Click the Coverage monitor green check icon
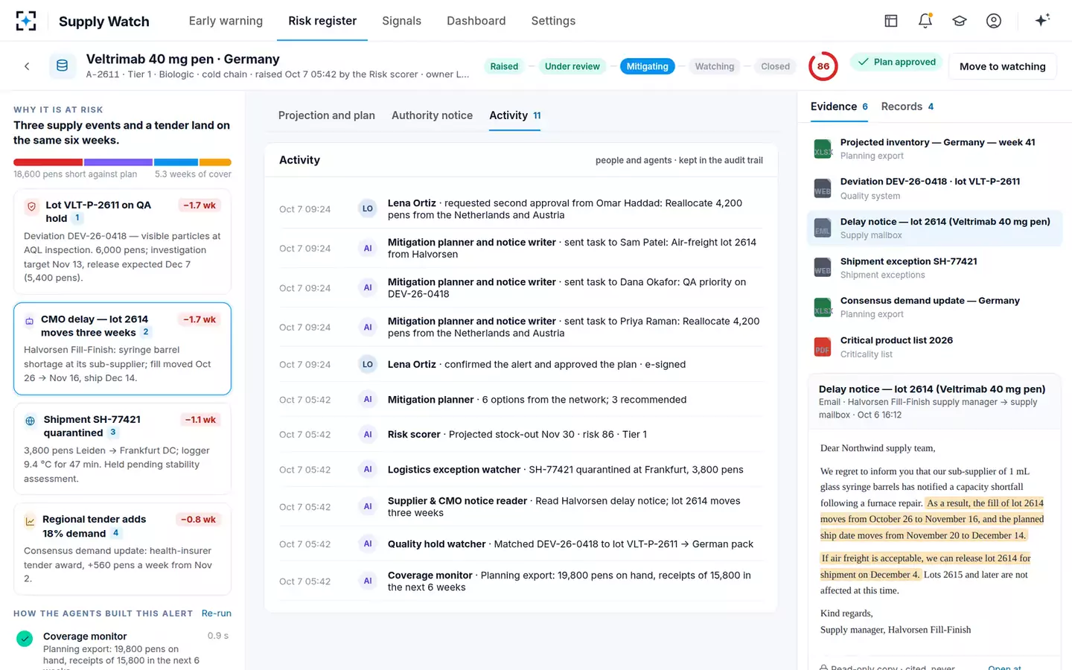 25,639
